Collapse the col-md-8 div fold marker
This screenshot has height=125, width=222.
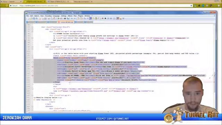32,31
